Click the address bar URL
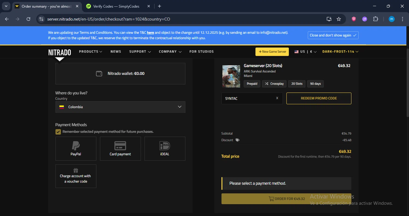The width and height of the screenshot is (409, 216). (109, 19)
